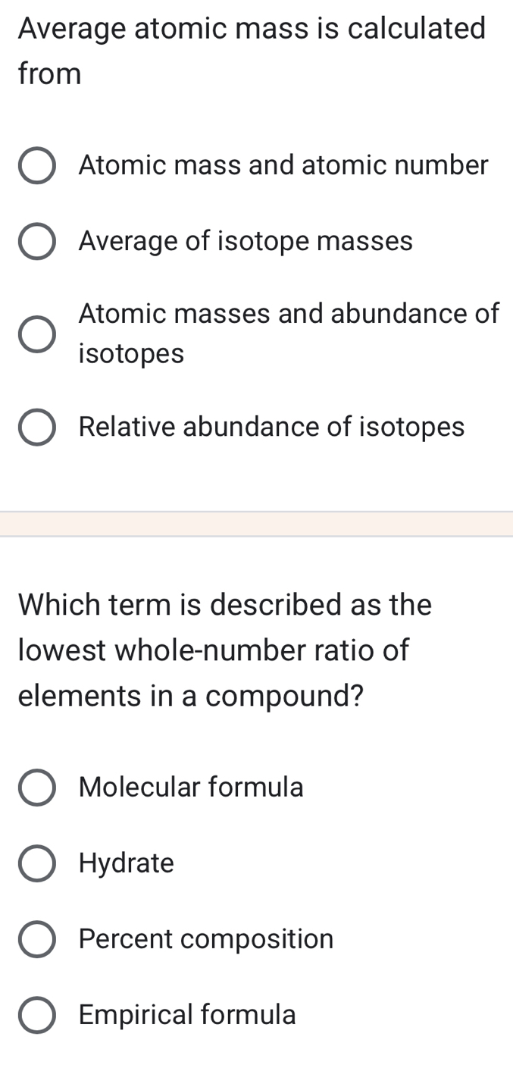Click the "Atomic mass and atomic number" label text
The width and height of the screenshot is (513, 1065).
pos(283,164)
